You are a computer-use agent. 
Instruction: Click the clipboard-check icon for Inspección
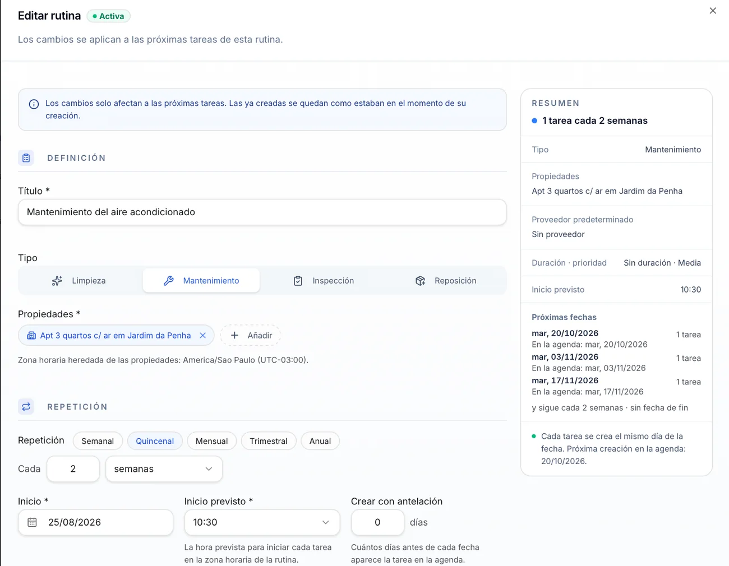(298, 281)
